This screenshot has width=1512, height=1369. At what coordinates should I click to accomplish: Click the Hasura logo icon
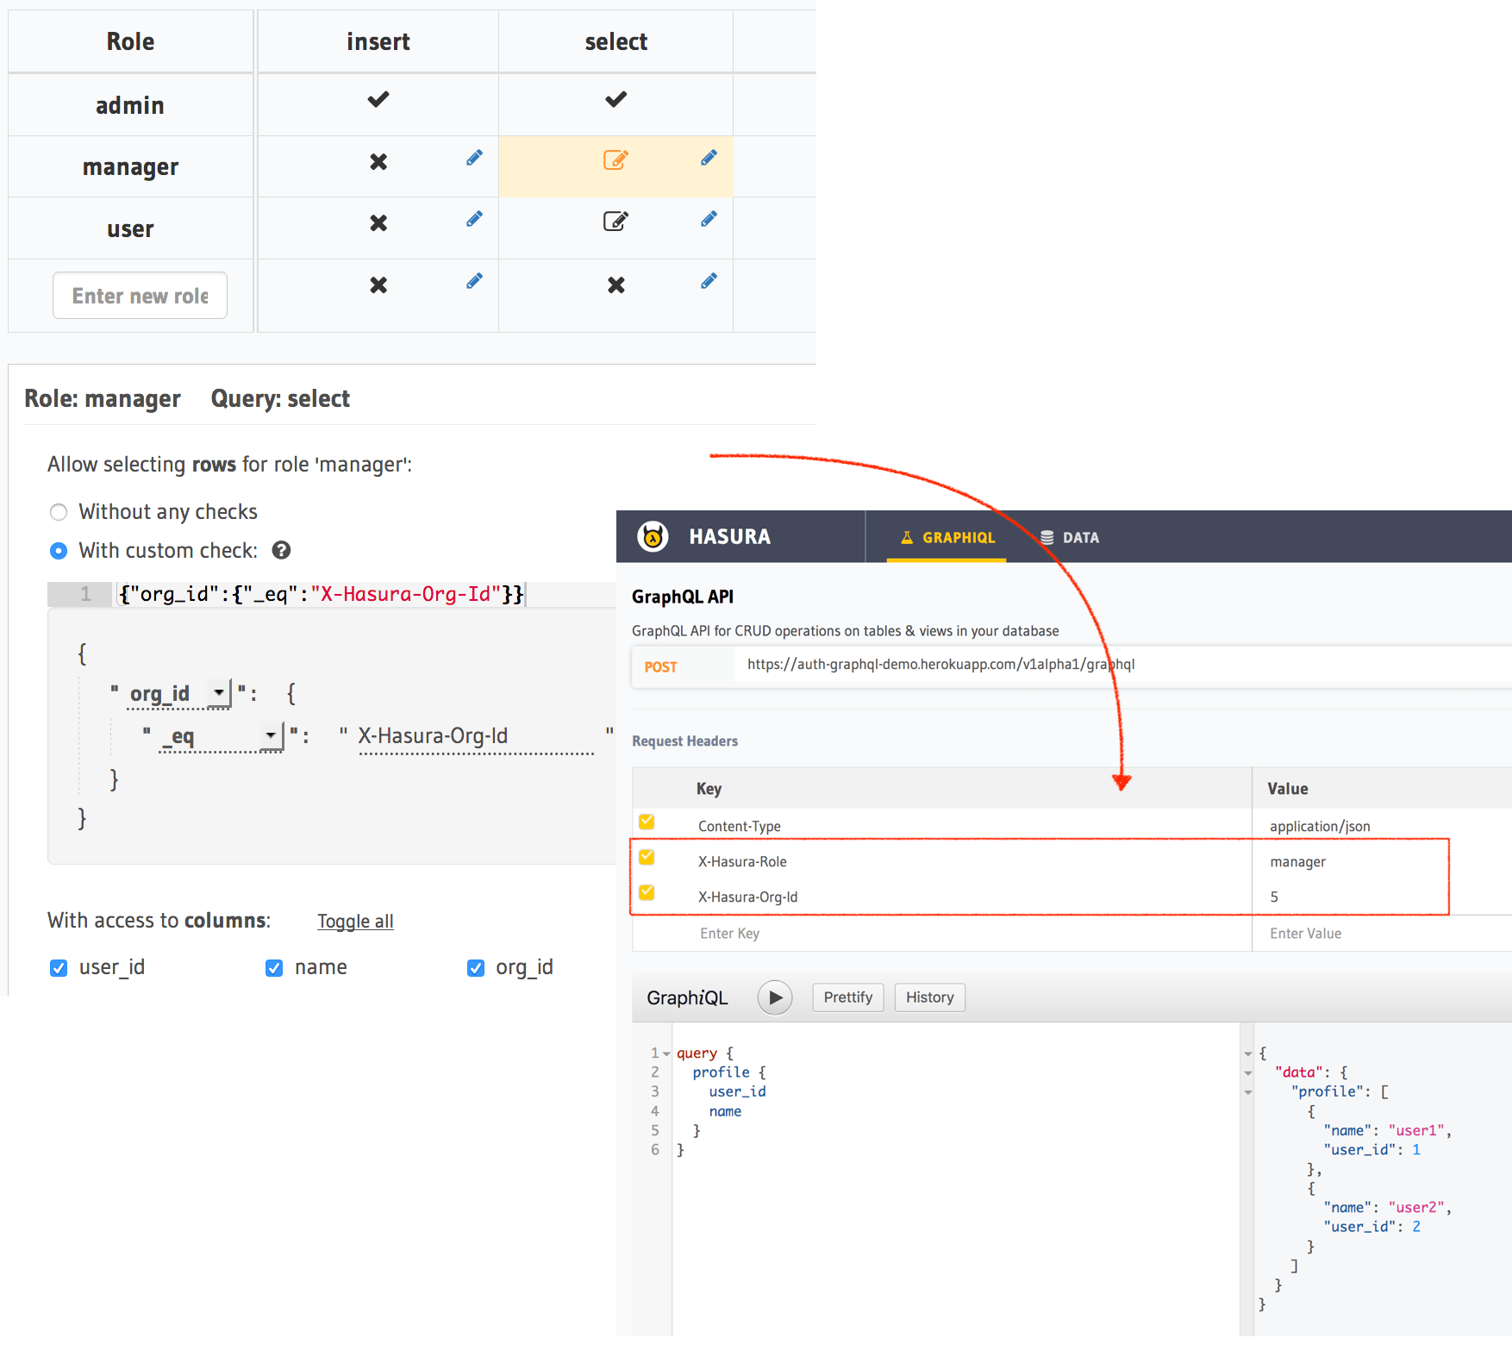[653, 536]
